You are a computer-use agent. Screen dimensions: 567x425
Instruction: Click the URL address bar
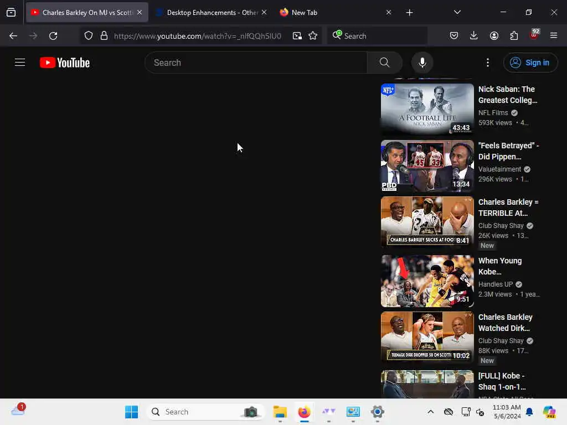(198, 36)
